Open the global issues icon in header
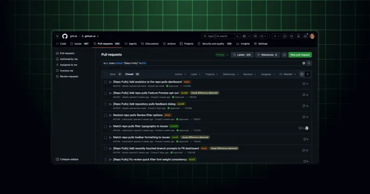The image size is (370, 194). (285, 36)
